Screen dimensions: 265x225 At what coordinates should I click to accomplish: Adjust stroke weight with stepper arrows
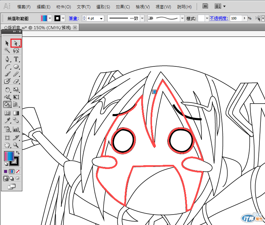click(84, 18)
